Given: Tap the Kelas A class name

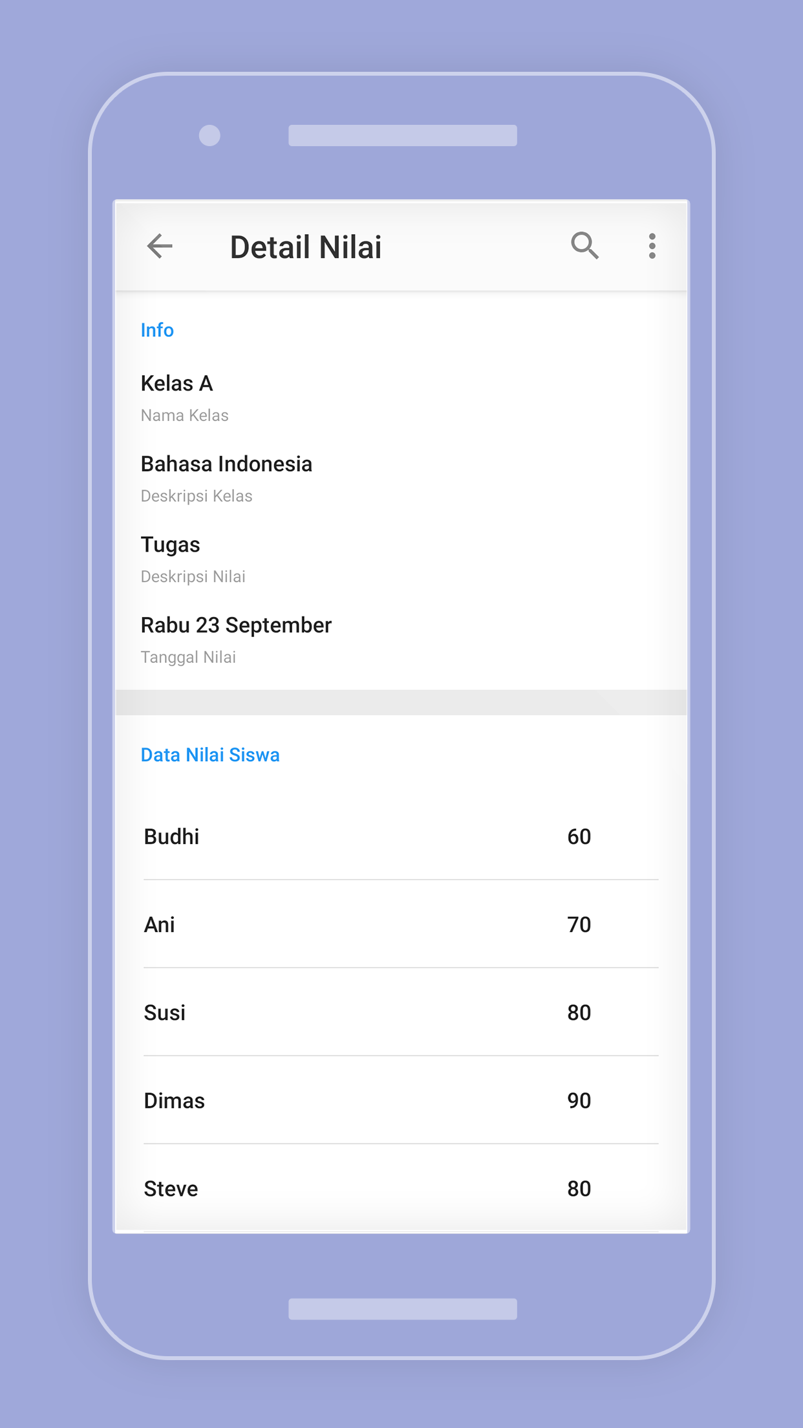Looking at the screenshot, I should click(177, 384).
